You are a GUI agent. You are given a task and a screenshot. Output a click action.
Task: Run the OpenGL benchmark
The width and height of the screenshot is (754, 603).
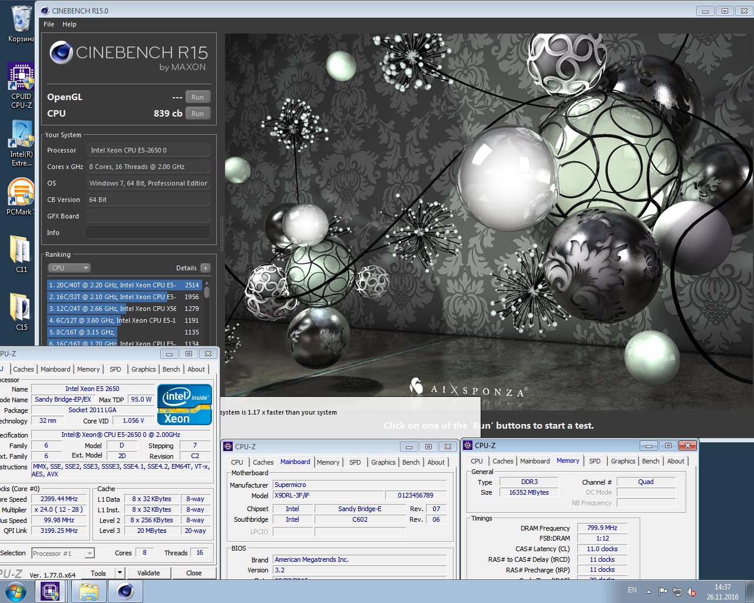pyautogui.click(x=198, y=97)
